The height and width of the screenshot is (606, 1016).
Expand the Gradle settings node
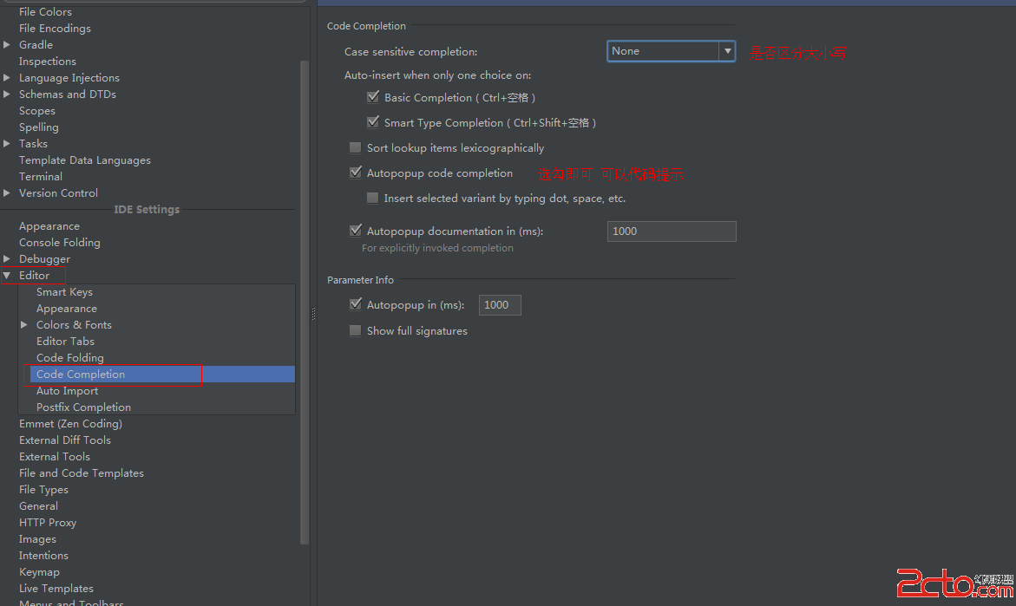(x=7, y=45)
